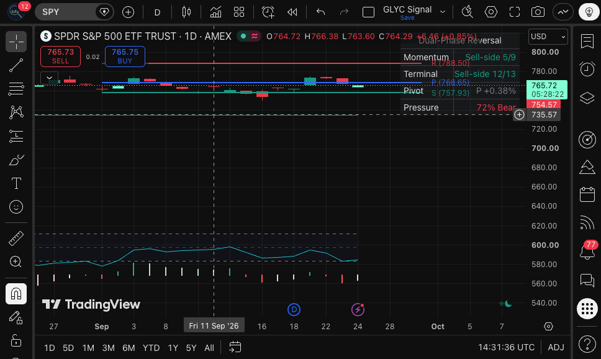Select the brush drawing tool
This screenshot has width=601, height=359.
pos(16,160)
